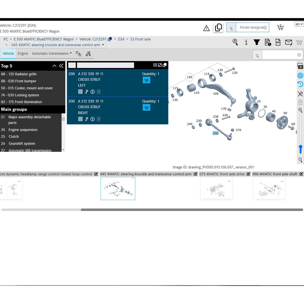Screen dimensions: 304x304
Task: Click the key icon for CROSS STRUT LEFT
Action: pos(87,92)
